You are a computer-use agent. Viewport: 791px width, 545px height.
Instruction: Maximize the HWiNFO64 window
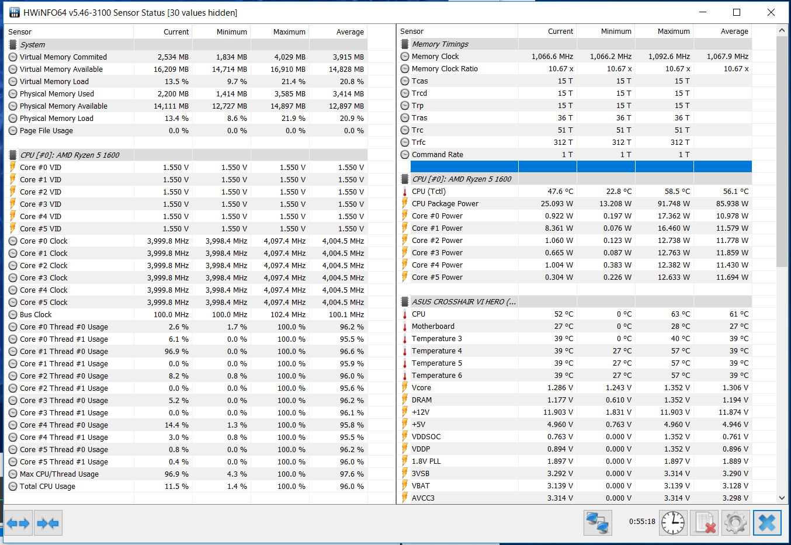(x=737, y=12)
